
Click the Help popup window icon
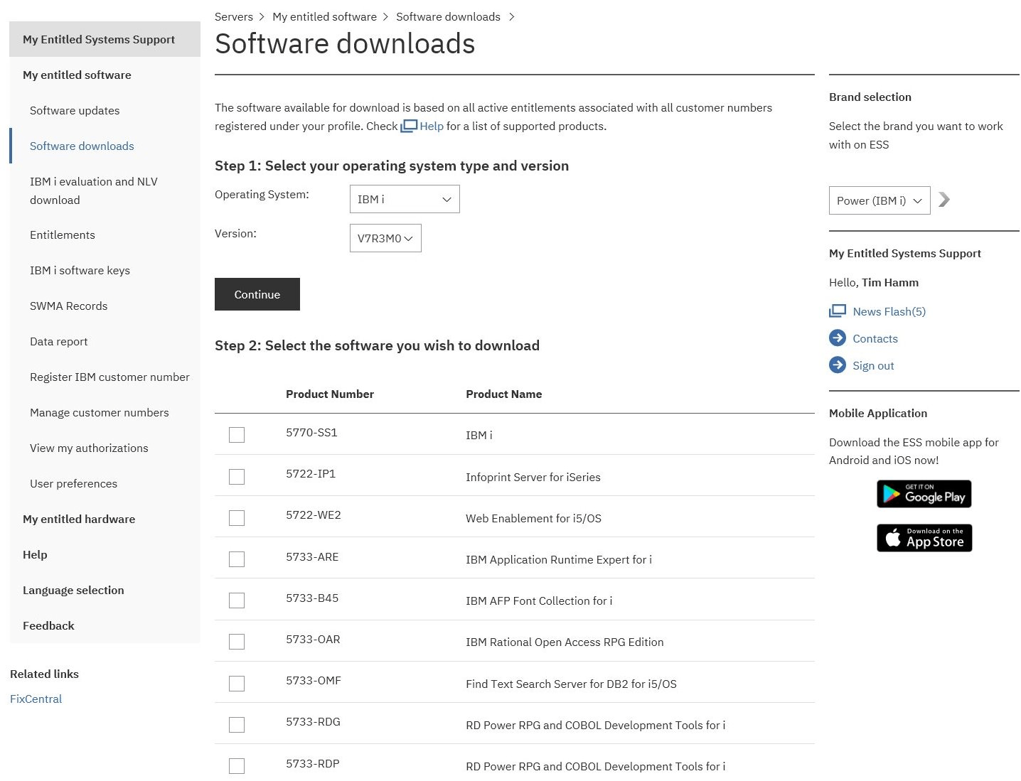tap(409, 126)
